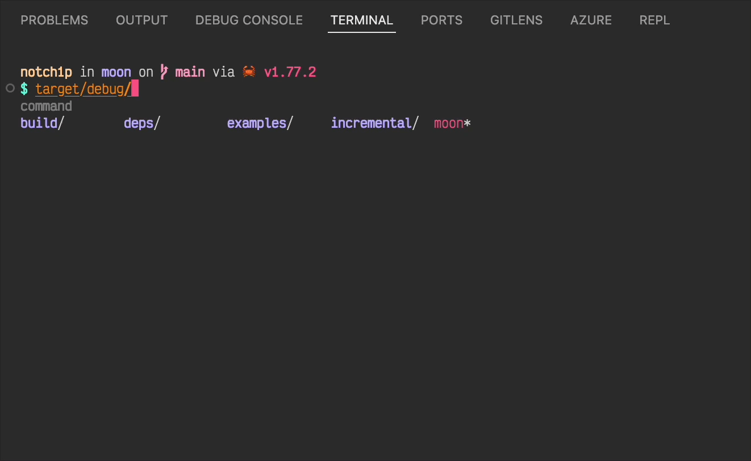Select examples/ from the completion list
This screenshot has width=751, height=461.
[259, 123]
